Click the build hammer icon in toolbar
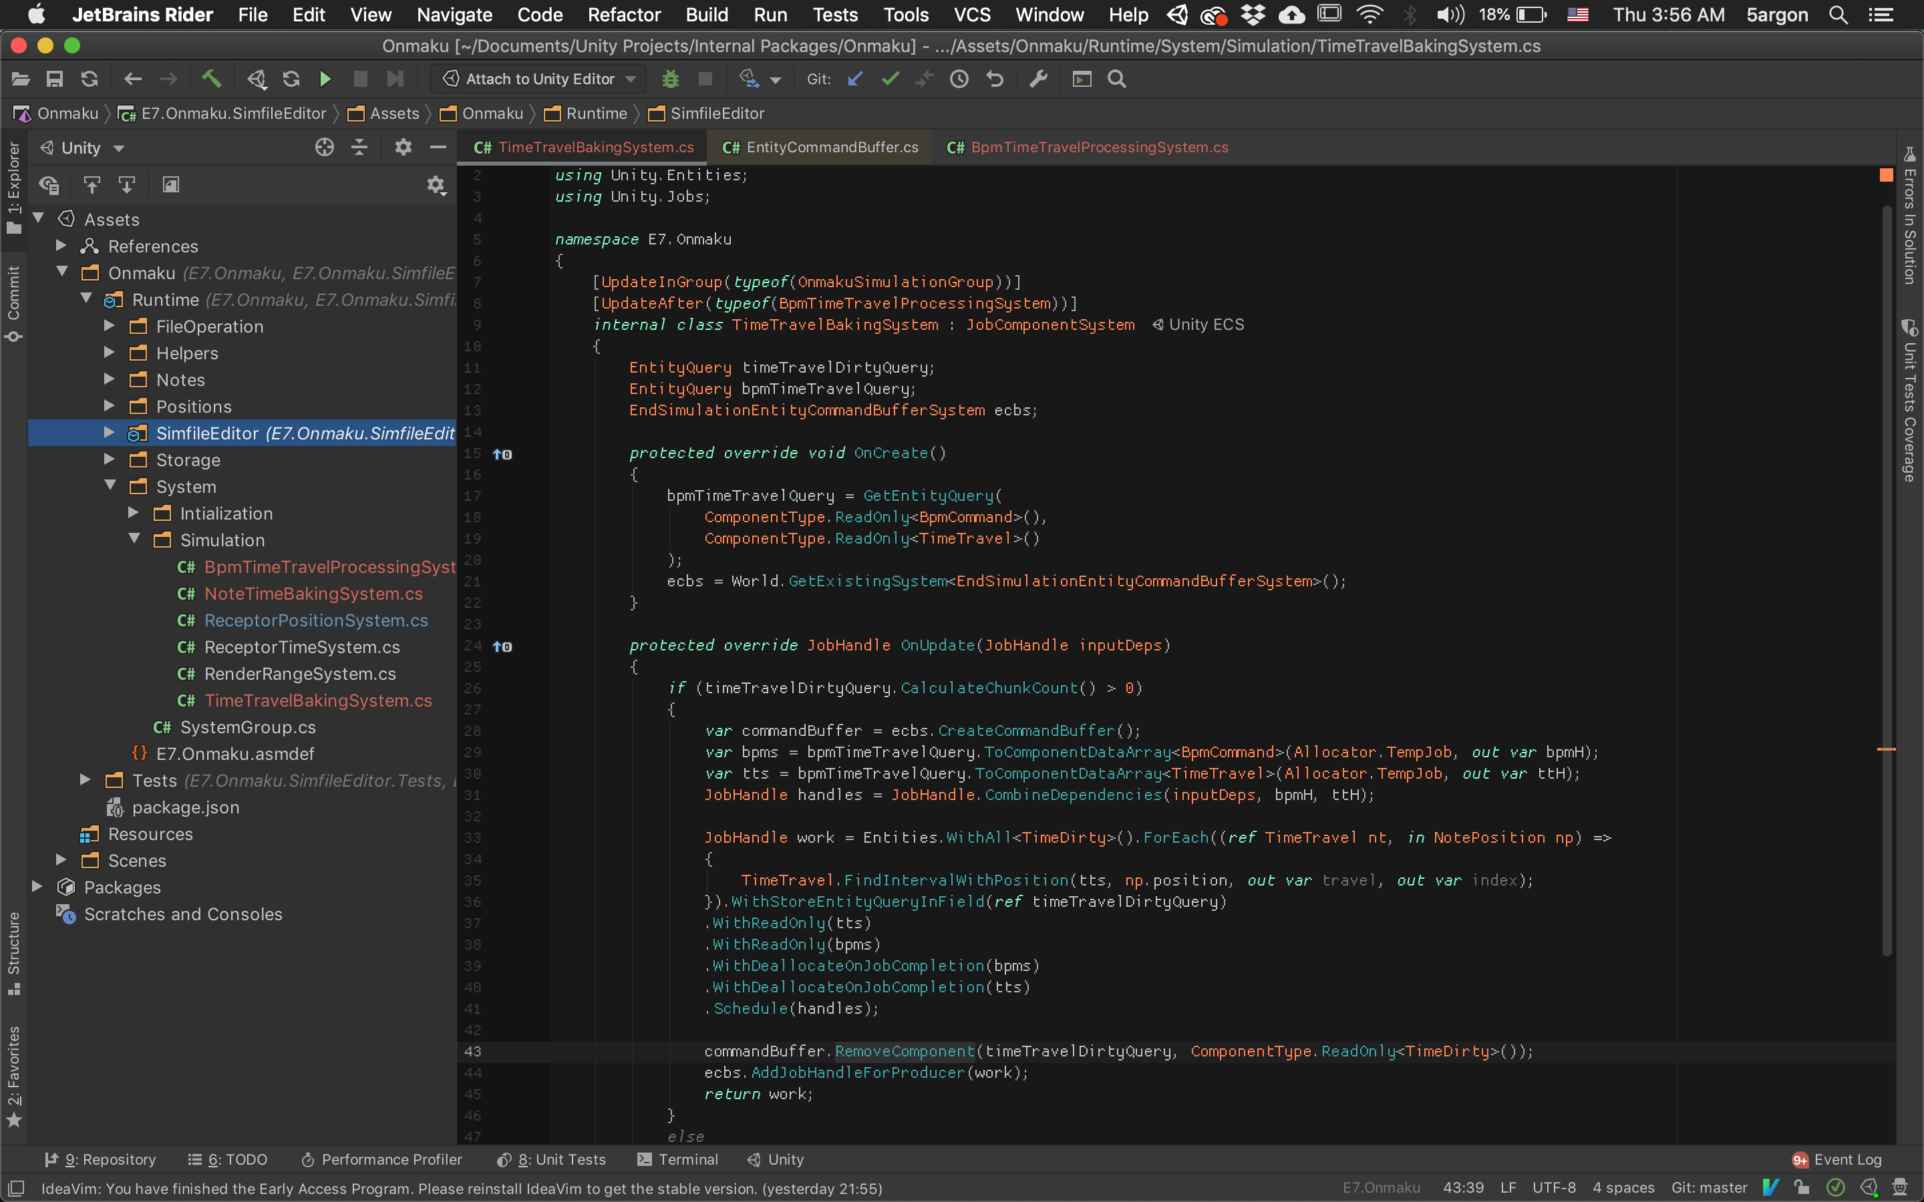This screenshot has width=1924, height=1202. (x=212, y=79)
